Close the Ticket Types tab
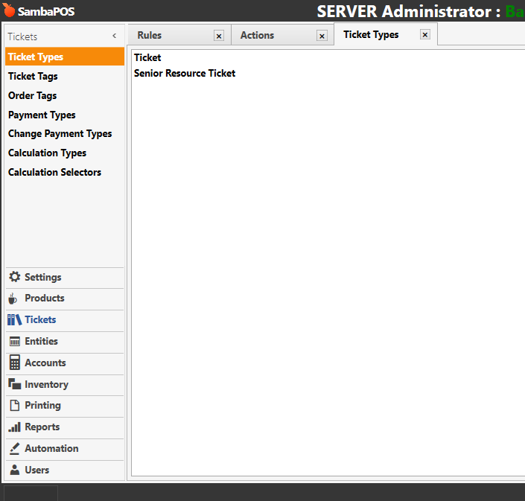The height and width of the screenshot is (501, 525). click(x=425, y=34)
